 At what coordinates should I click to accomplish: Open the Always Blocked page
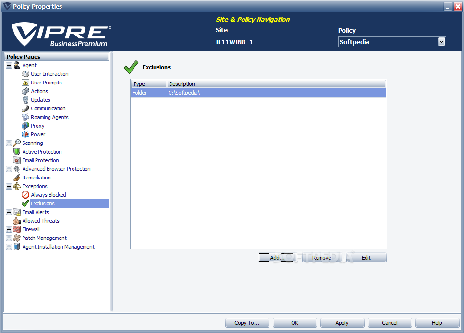pyautogui.click(x=49, y=195)
